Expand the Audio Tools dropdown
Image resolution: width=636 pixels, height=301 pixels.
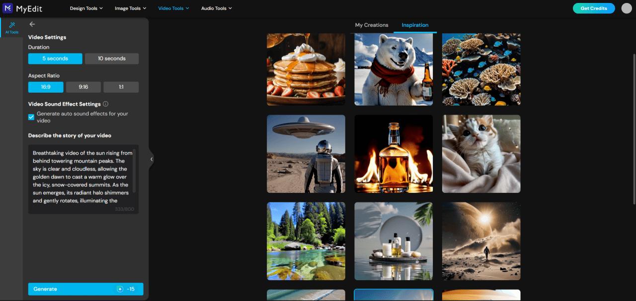[216, 8]
